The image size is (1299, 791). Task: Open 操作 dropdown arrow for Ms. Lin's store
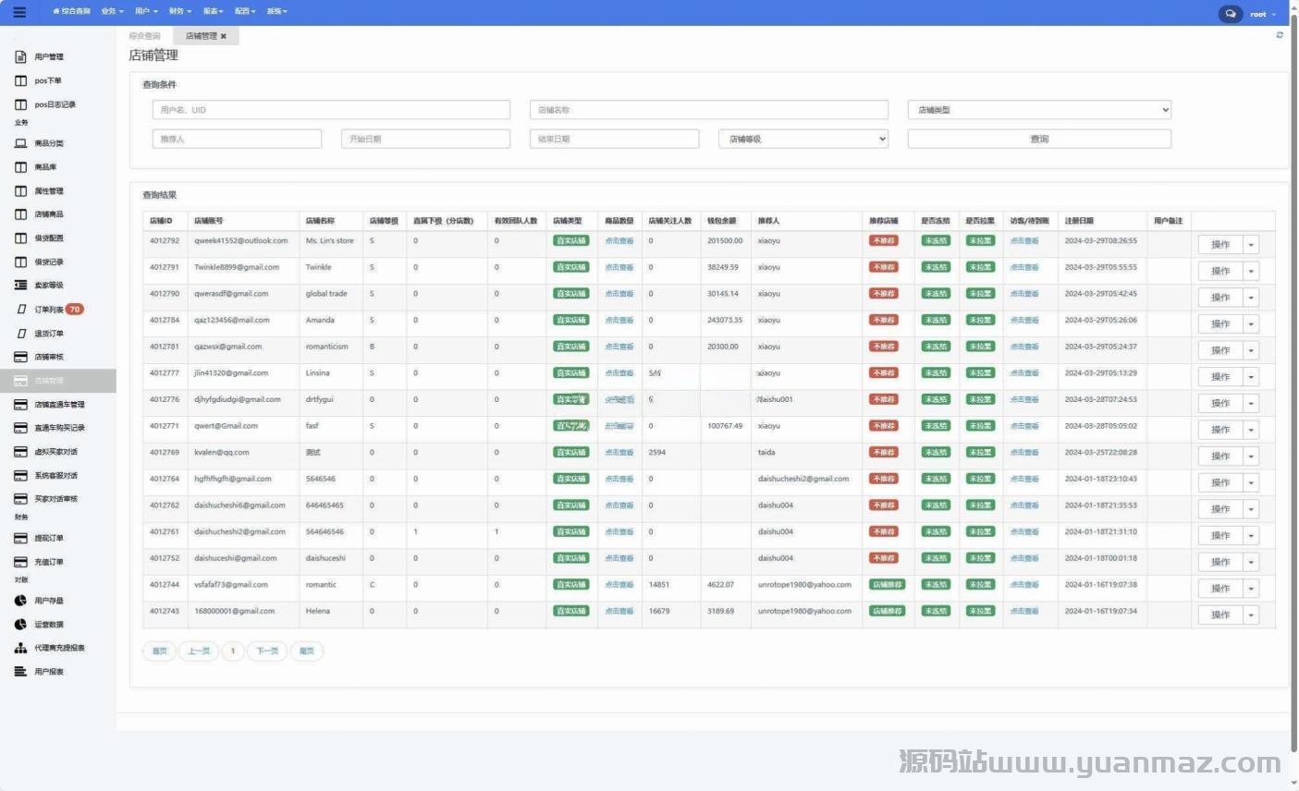[x=1251, y=245]
